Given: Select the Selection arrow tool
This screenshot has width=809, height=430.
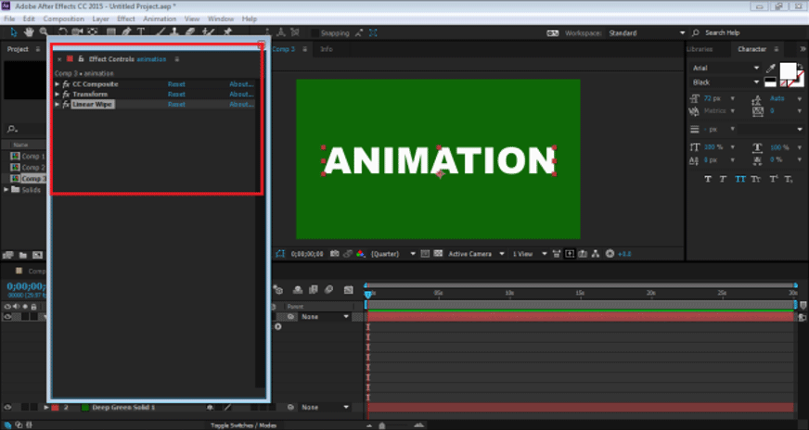Looking at the screenshot, I should coord(13,32).
